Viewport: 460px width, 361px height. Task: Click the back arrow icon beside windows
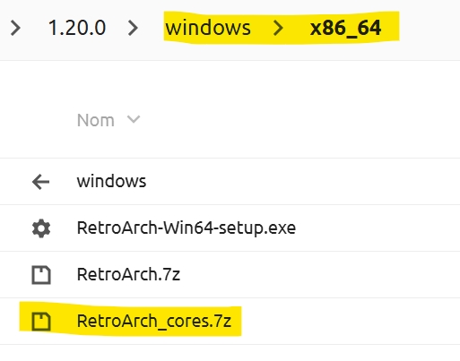[40, 182]
